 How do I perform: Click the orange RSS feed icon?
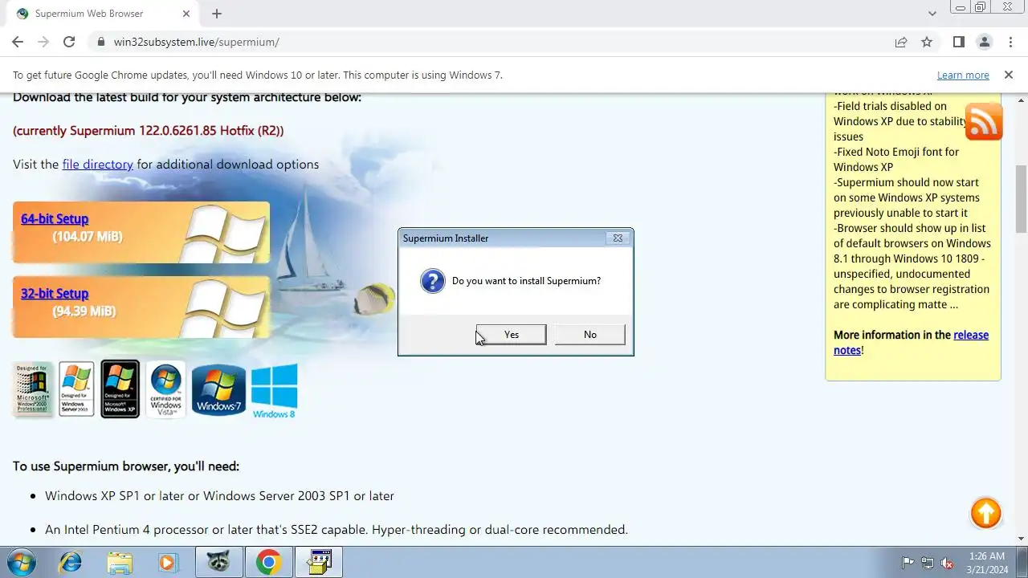[x=984, y=122]
